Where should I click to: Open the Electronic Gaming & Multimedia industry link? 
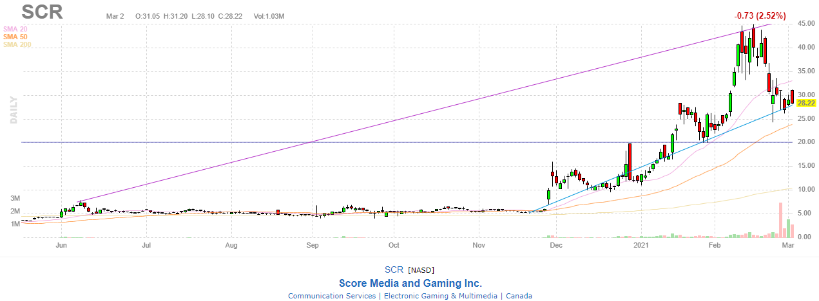(x=440, y=296)
